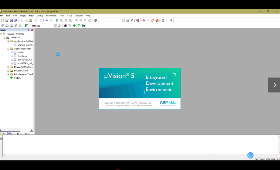
Task: Translate the current file icon
Action: tap(2, 26)
